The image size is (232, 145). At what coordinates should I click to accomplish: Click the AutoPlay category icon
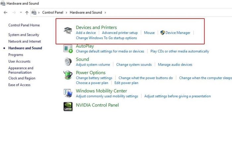click(x=68, y=49)
